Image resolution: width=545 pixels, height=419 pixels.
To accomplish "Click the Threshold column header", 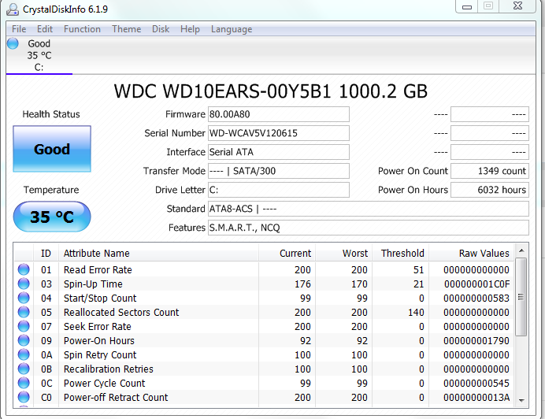I will pyautogui.click(x=400, y=253).
